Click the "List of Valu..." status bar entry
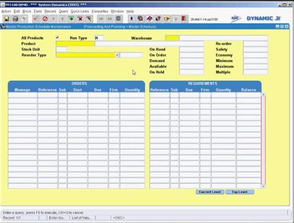The height and width of the screenshot is (223, 294). 81,218
